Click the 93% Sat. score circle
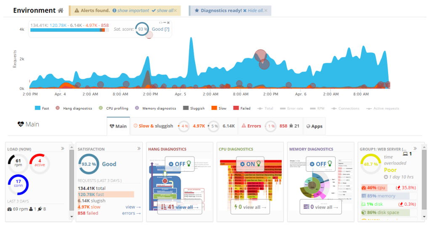This screenshot has height=225, width=431. (x=142, y=29)
